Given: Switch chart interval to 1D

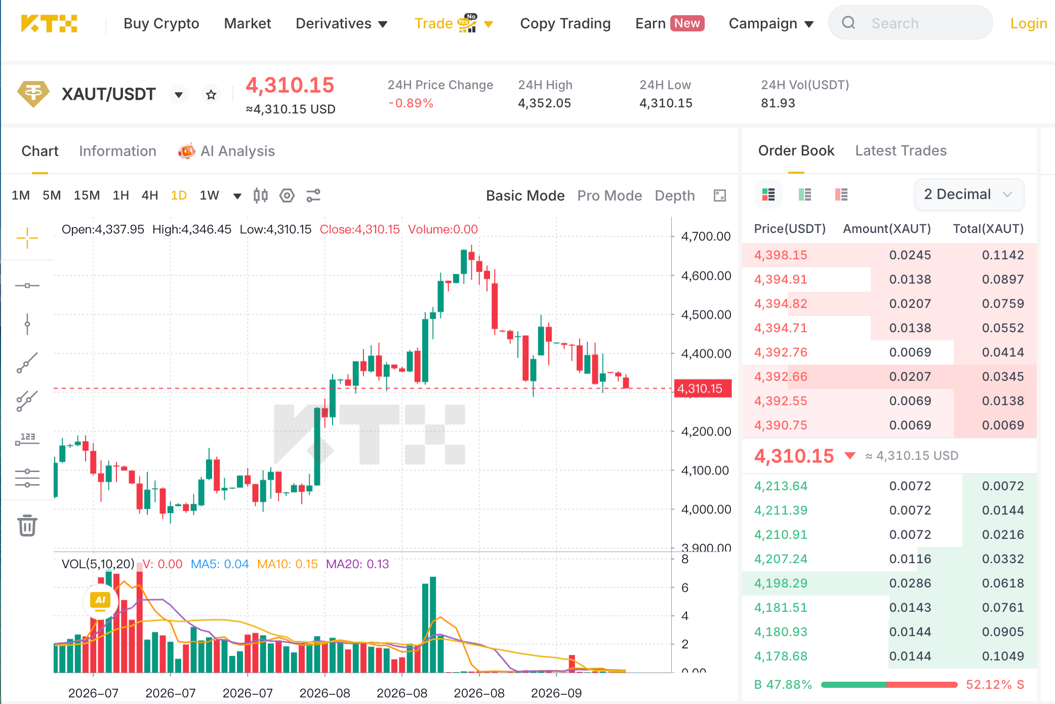Looking at the screenshot, I should (x=179, y=195).
